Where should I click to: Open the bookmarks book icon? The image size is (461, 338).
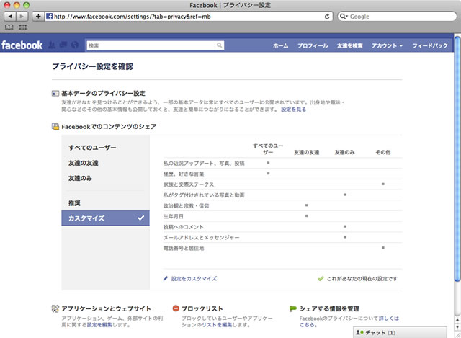9,27
